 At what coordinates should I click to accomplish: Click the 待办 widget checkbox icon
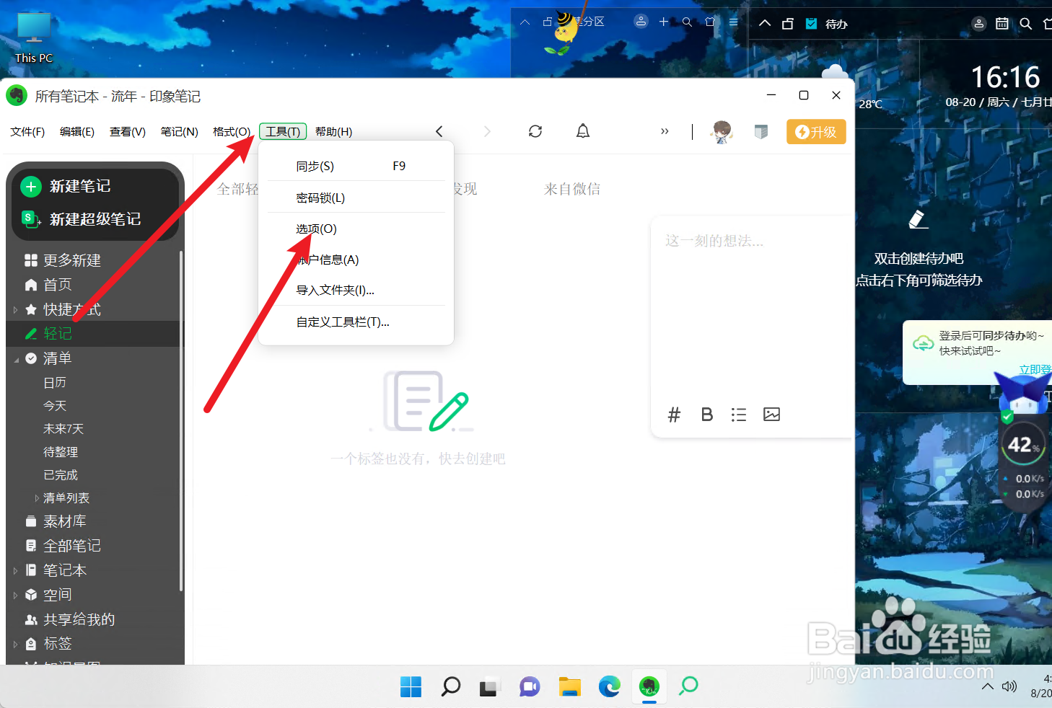[x=812, y=24]
